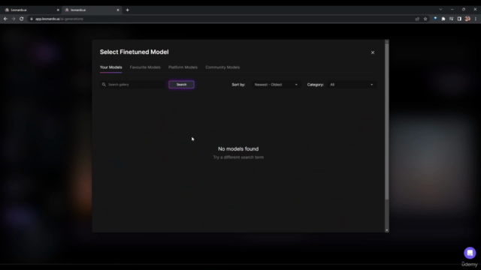Reload the page with refresh icon

(22, 19)
